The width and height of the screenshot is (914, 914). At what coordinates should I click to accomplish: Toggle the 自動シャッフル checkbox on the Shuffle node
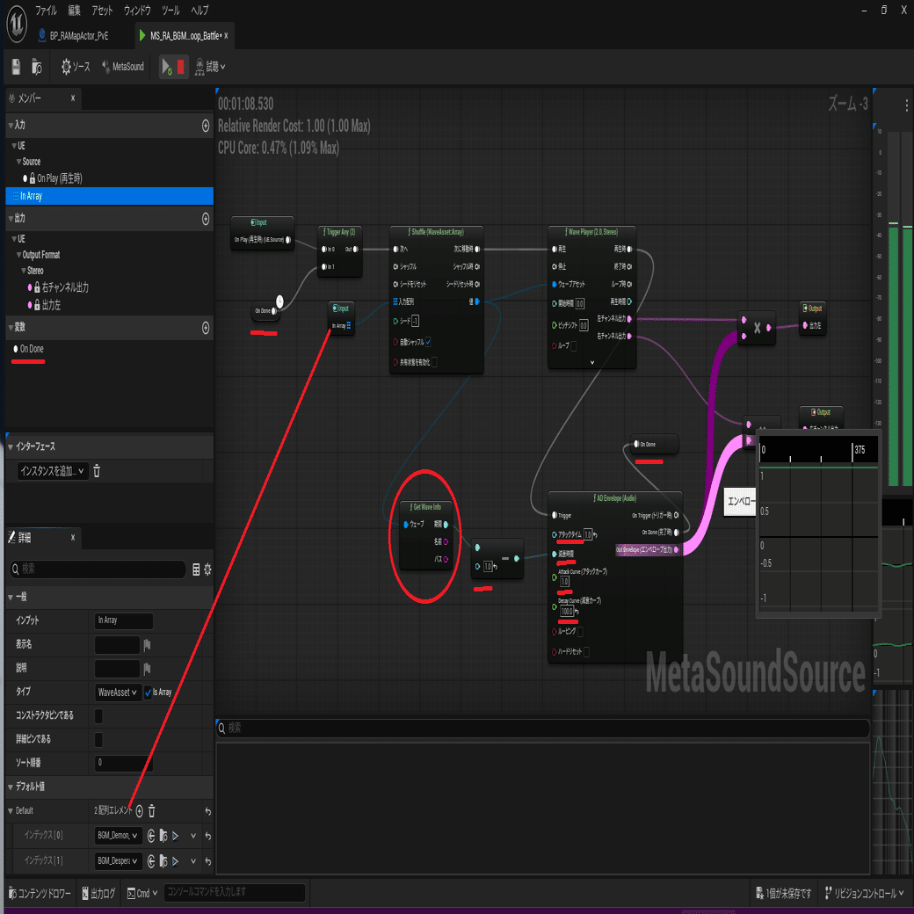point(428,342)
